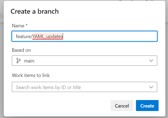Click the Name field label

[18, 26]
